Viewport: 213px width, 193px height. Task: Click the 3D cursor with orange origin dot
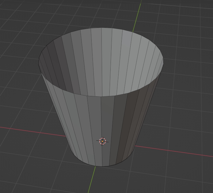102,141
